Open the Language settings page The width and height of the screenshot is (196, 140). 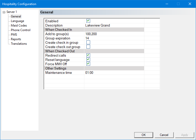(x=17, y=21)
